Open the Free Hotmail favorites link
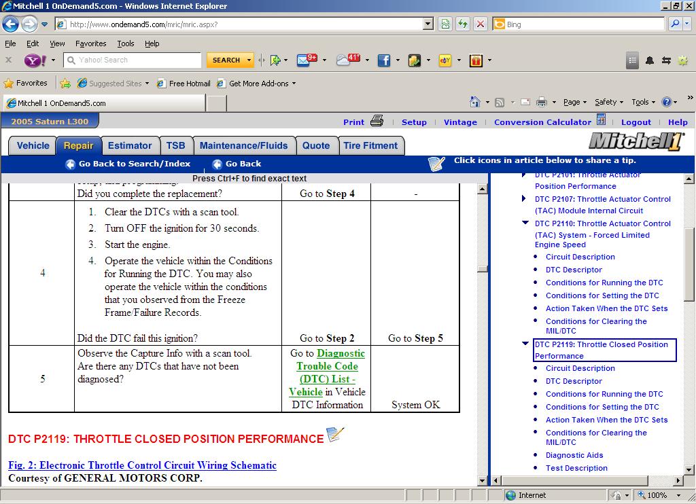Image resolution: width=696 pixels, height=504 pixels. coord(184,84)
